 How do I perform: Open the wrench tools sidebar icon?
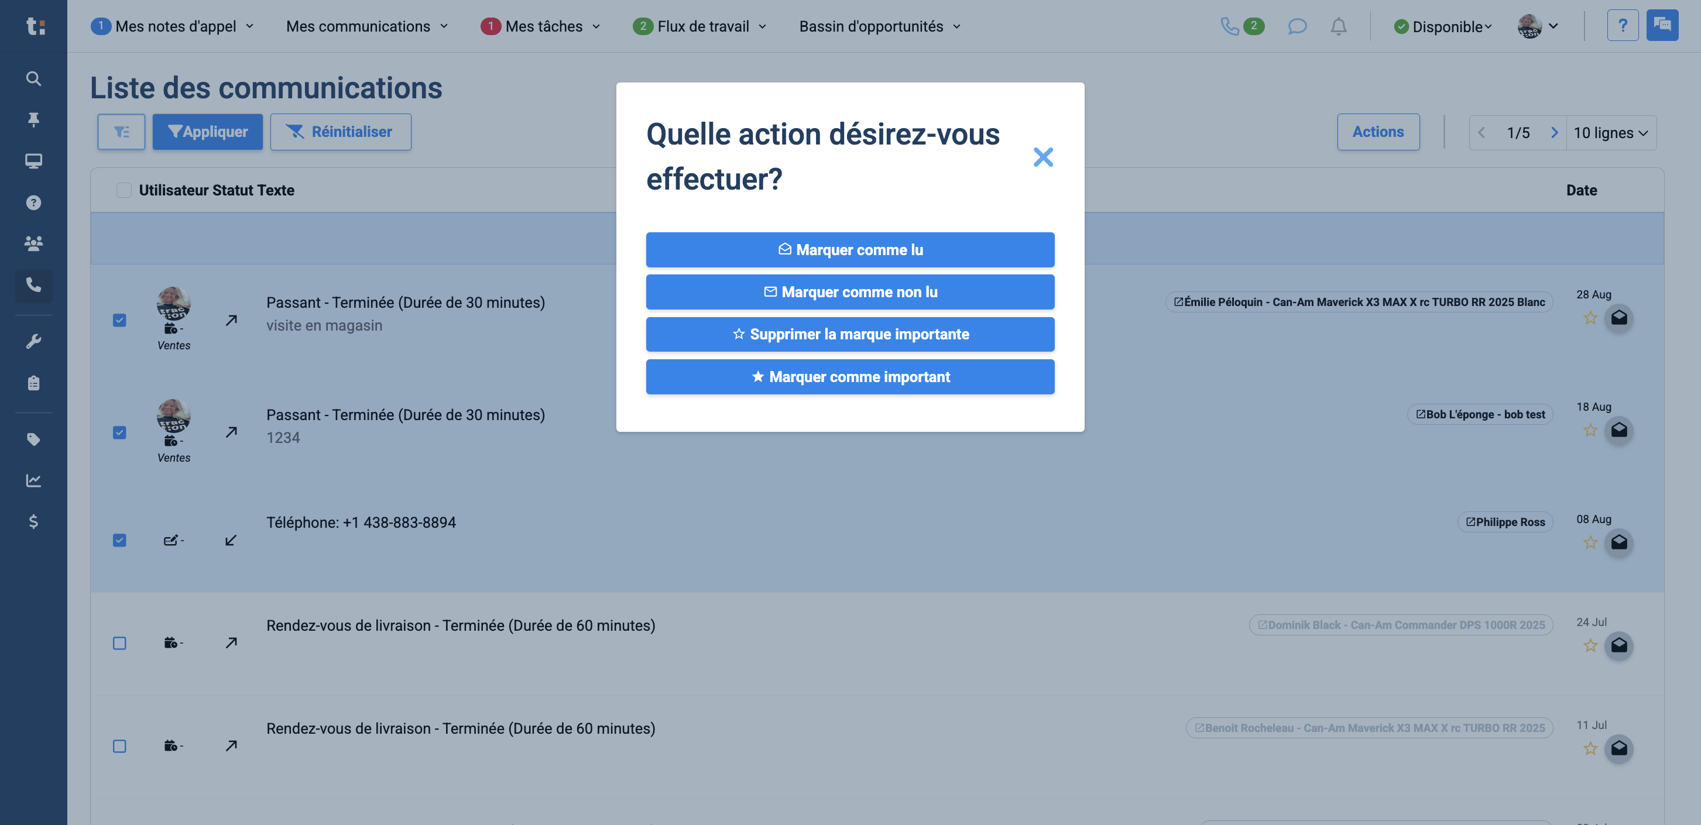tap(33, 341)
